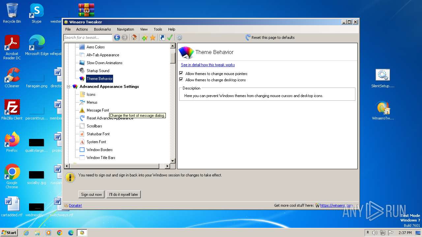Click the Back navigation arrow in toolbar
Viewport: 422px width, 237px height.
(117, 38)
